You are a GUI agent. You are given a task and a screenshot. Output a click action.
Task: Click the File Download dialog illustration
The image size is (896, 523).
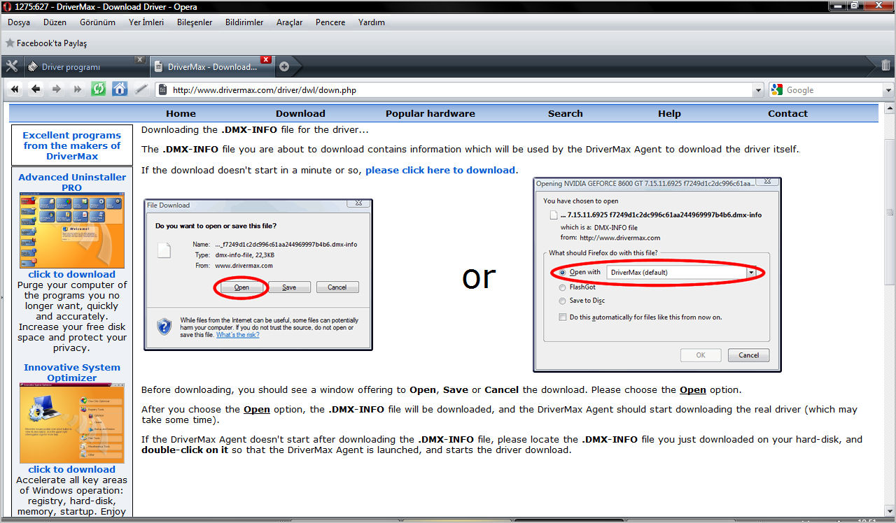pyautogui.click(x=258, y=275)
